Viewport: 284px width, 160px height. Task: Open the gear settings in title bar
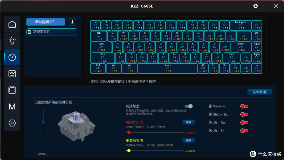click(x=256, y=6)
